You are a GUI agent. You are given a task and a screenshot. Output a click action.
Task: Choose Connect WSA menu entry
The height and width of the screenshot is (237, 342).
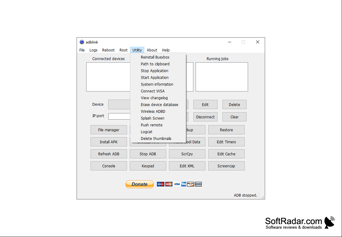(x=158, y=91)
